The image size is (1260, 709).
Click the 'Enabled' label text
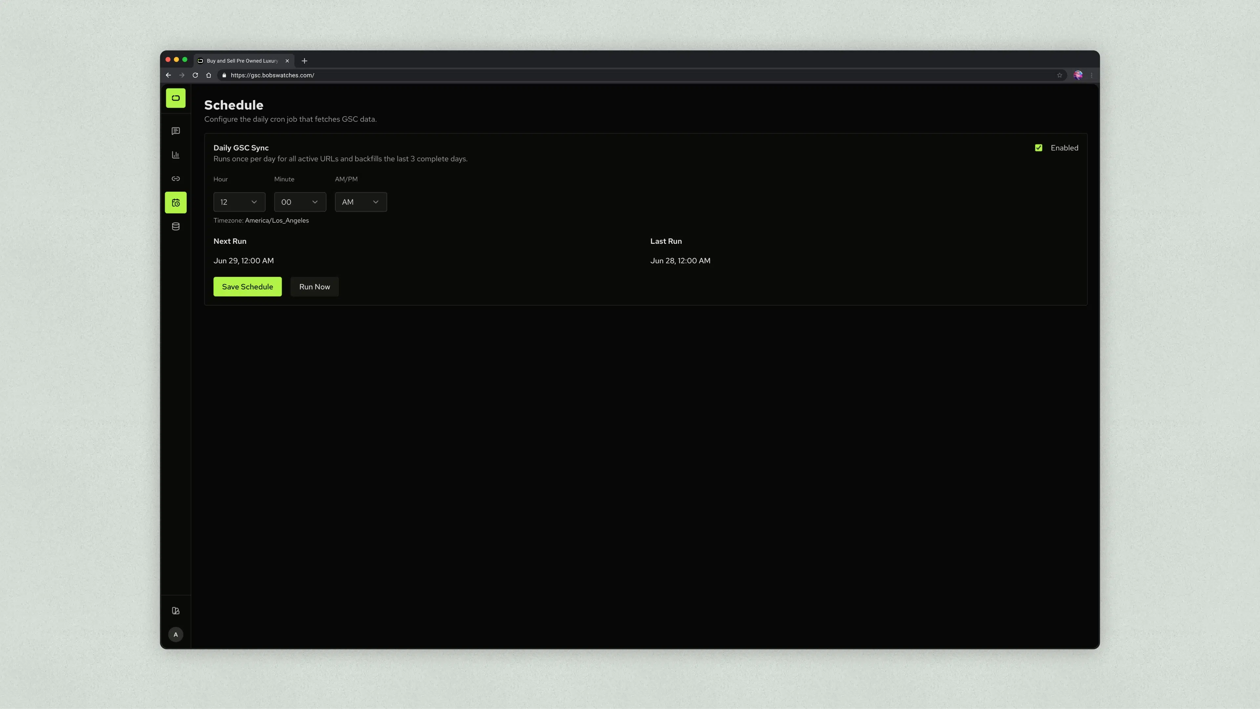(x=1064, y=148)
